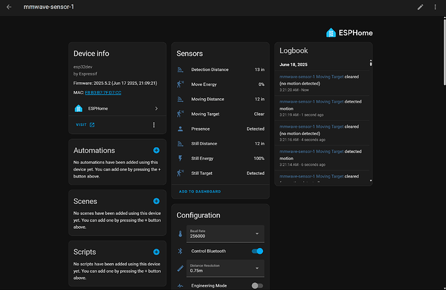
Task: Click the Still Energy flash icon
Action: coord(180,158)
